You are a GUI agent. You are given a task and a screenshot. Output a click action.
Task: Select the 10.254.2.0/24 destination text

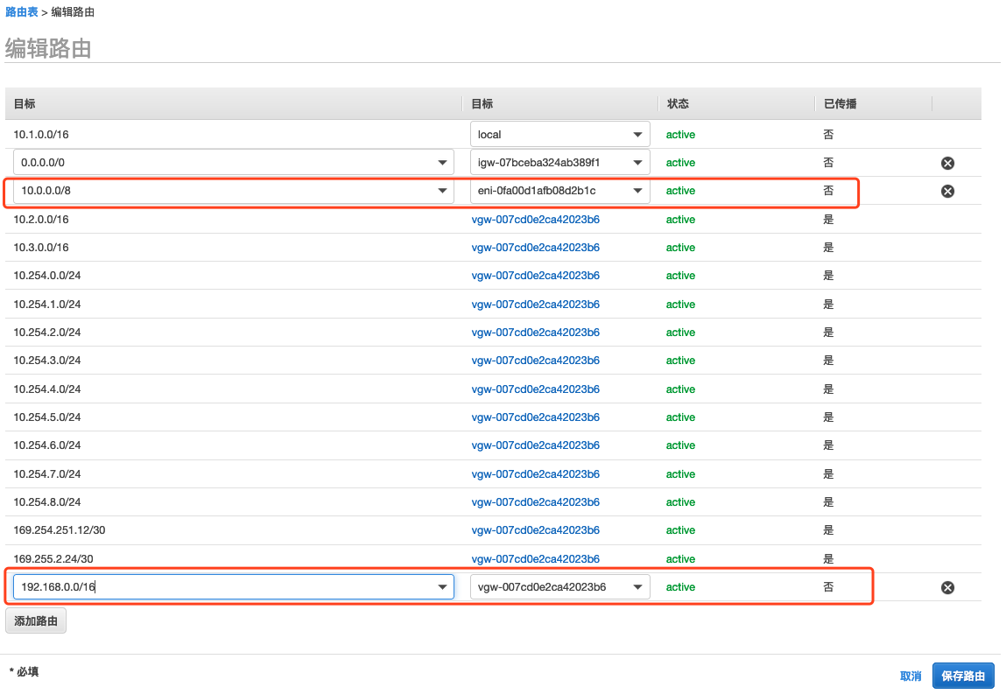pyautogui.click(x=46, y=333)
